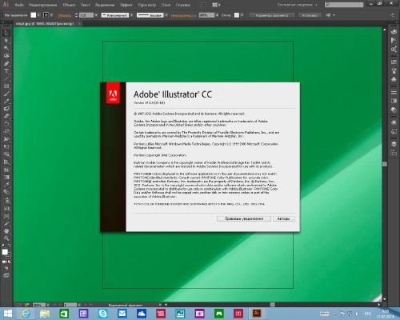
Task: Click the stroke weight input field
Action: coord(86,15)
